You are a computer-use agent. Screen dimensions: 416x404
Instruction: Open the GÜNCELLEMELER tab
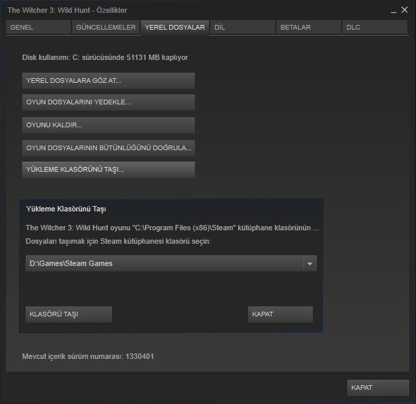click(106, 28)
